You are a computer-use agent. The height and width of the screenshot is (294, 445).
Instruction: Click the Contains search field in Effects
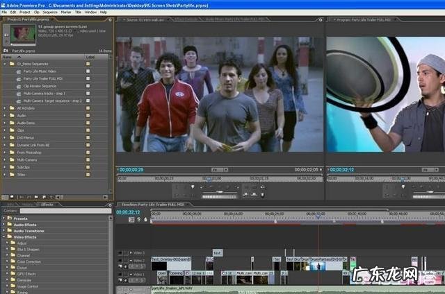tap(66, 211)
